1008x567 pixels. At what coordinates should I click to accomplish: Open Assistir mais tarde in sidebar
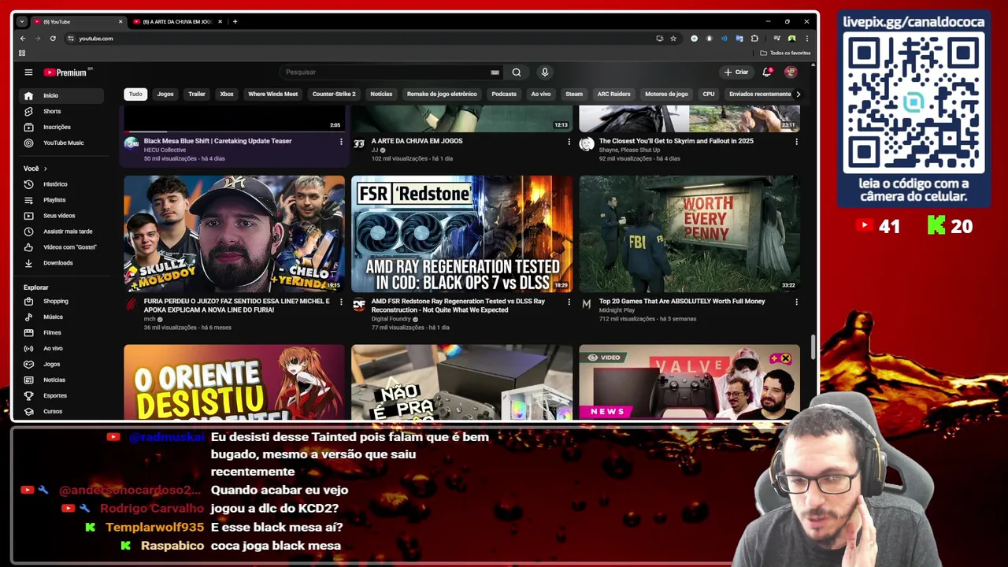pos(61,232)
